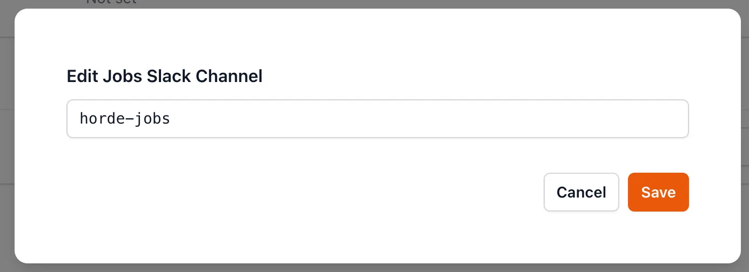Screen dimensions: 749x272
Task: Click the "Cancel" label beside Save
Action: tap(581, 192)
